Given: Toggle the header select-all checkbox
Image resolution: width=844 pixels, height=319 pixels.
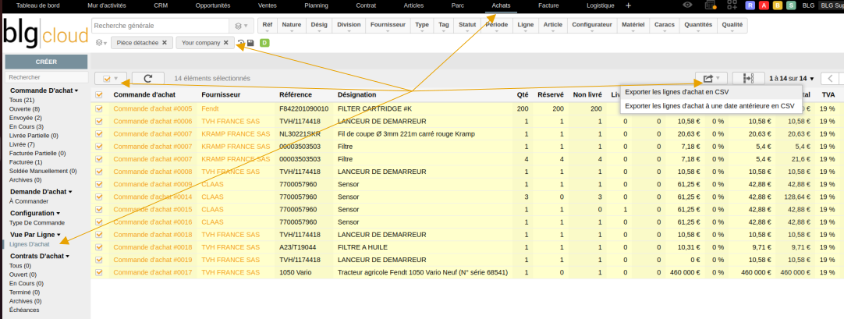Looking at the screenshot, I should pos(98,94).
